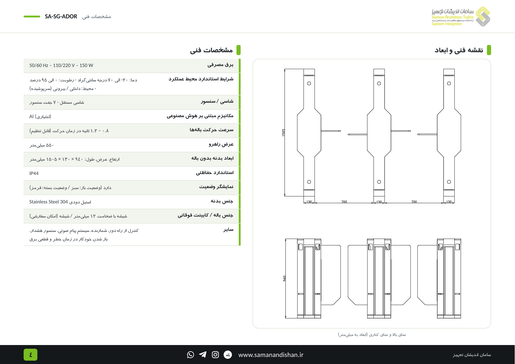Click the مشخصات فنی section heading
This screenshot has width=515, height=364.
(x=211, y=50)
